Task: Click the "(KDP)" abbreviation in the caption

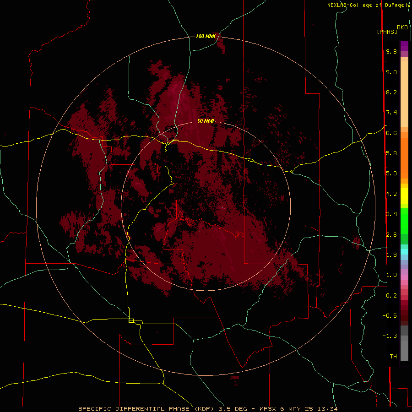Action: pos(205,409)
